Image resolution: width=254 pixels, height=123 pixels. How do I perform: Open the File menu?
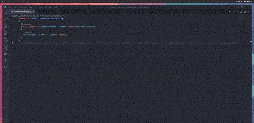click(x=10, y=7)
